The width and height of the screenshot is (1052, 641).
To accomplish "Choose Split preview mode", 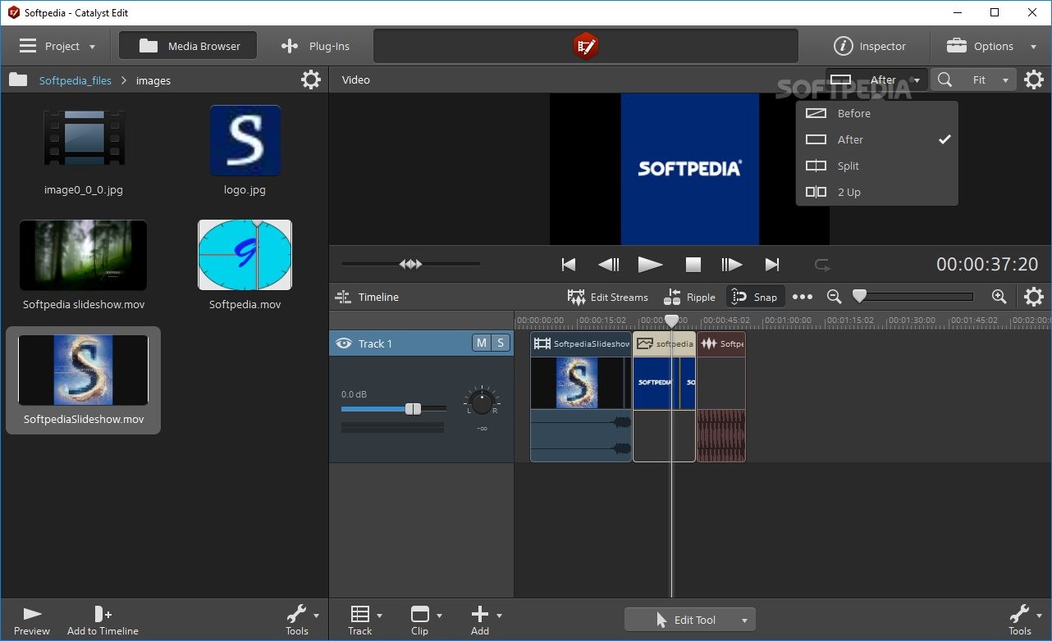I will (x=876, y=166).
